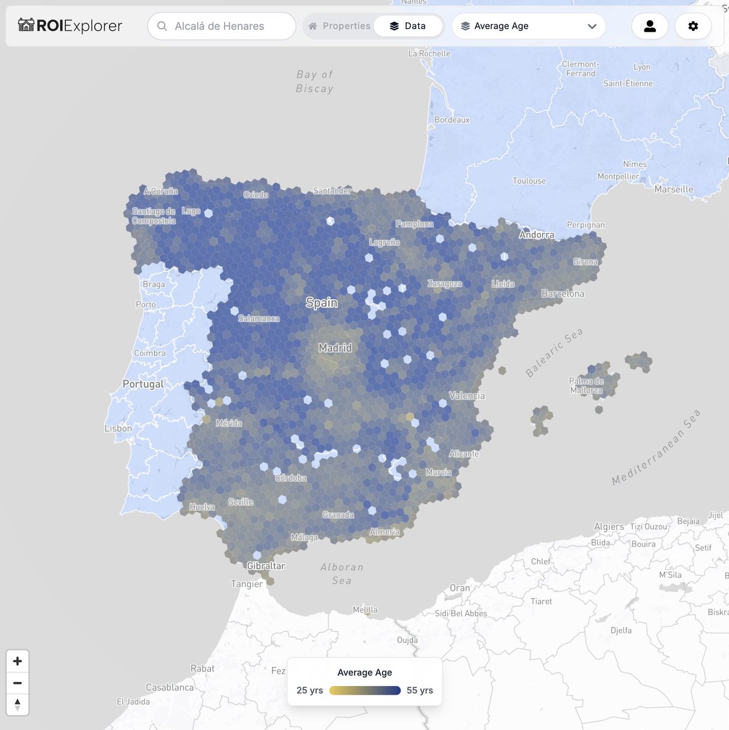The image size is (729, 730).
Task: Open the metric selector to change from Average Age
Action: click(528, 26)
